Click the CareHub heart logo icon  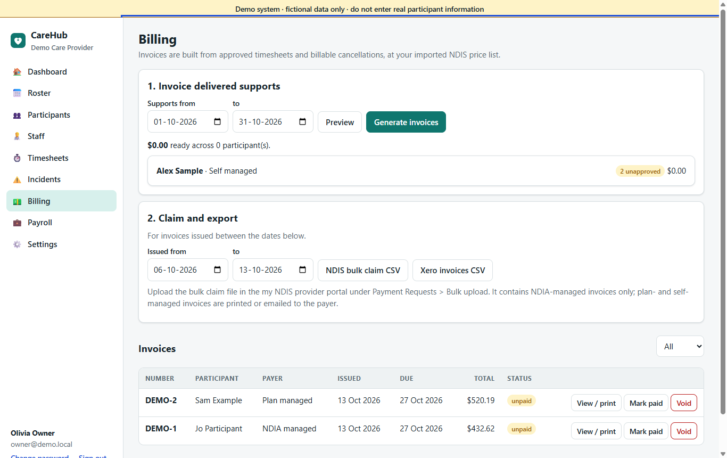18,40
